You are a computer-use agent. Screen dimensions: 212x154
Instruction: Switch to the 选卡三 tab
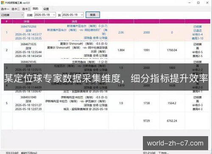coord(26,9)
